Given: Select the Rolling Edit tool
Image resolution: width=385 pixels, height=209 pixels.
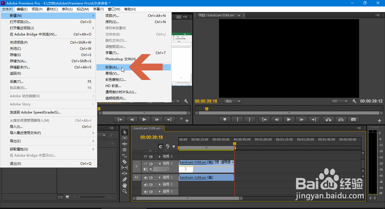Looking at the screenshot, I should coord(125,150).
